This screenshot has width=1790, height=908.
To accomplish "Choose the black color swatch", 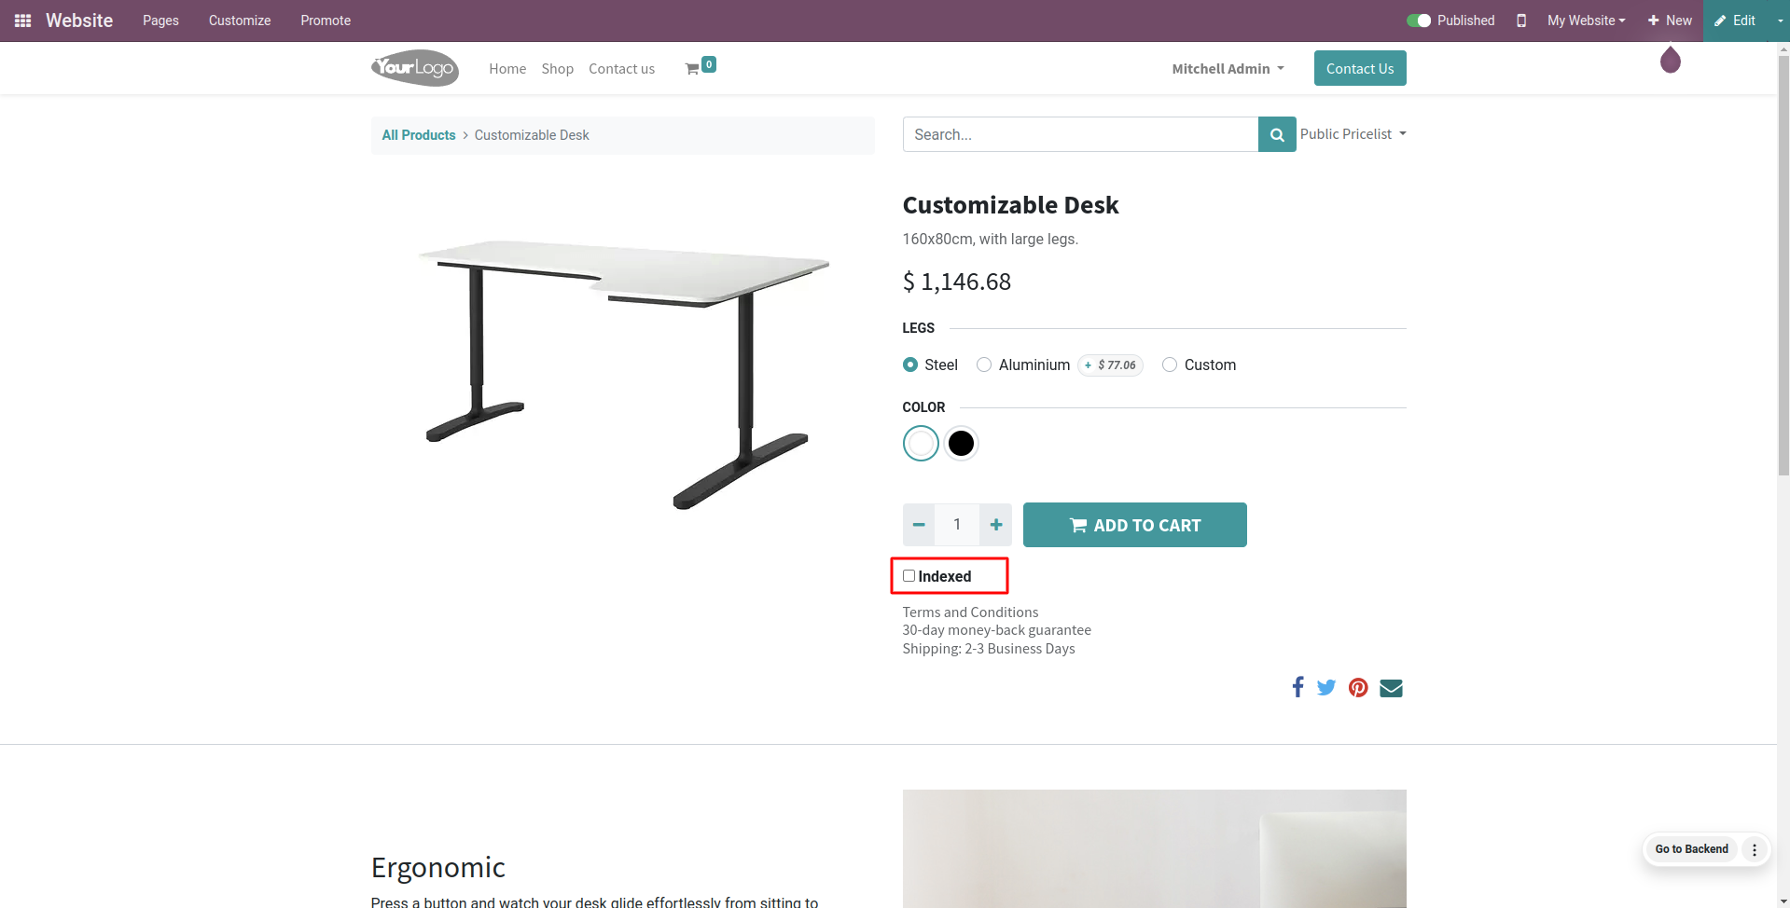I will tap(961, 444).
